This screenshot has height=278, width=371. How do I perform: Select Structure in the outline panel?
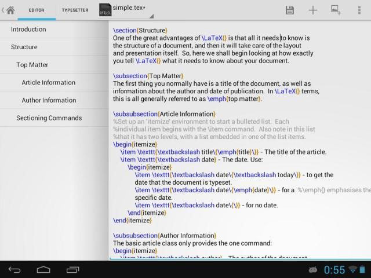point(24,47)
